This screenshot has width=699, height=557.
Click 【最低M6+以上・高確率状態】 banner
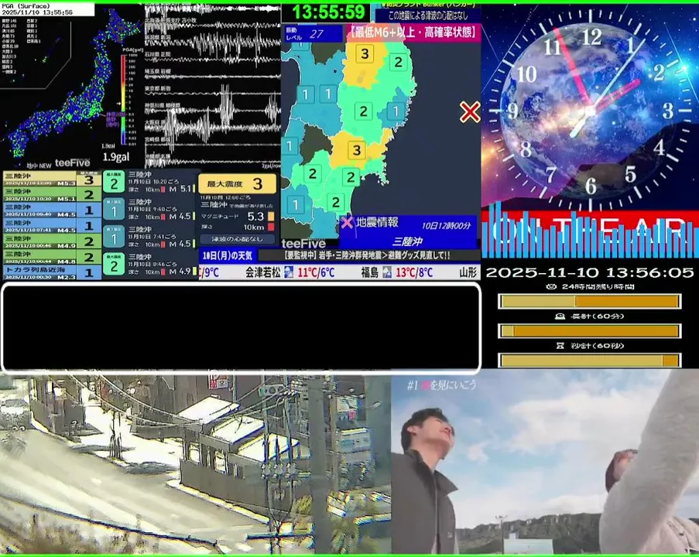(413, 32)
